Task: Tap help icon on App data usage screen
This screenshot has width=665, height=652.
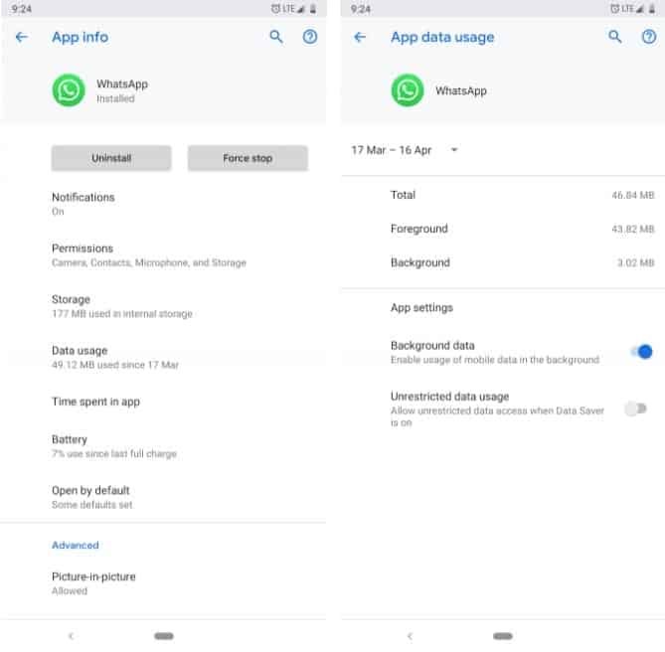Action: pos(649,37)
